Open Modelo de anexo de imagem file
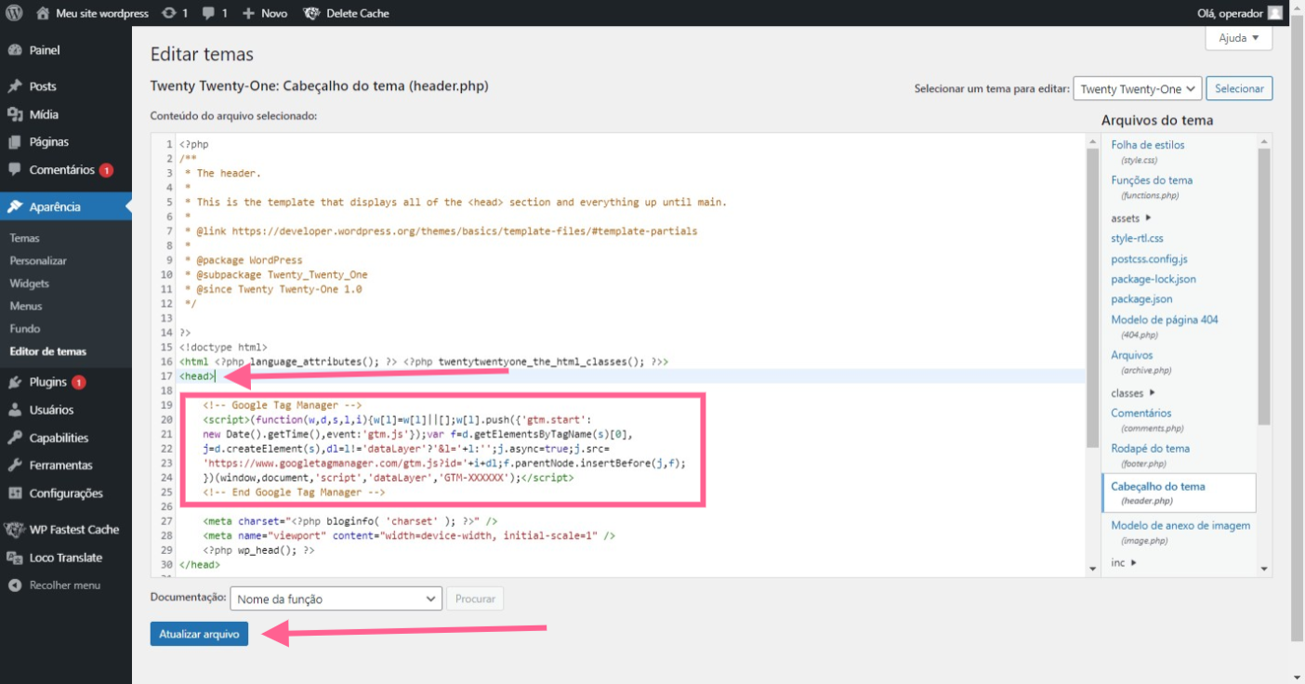Screen dimensions: 1305x684 click(1180, 525)
